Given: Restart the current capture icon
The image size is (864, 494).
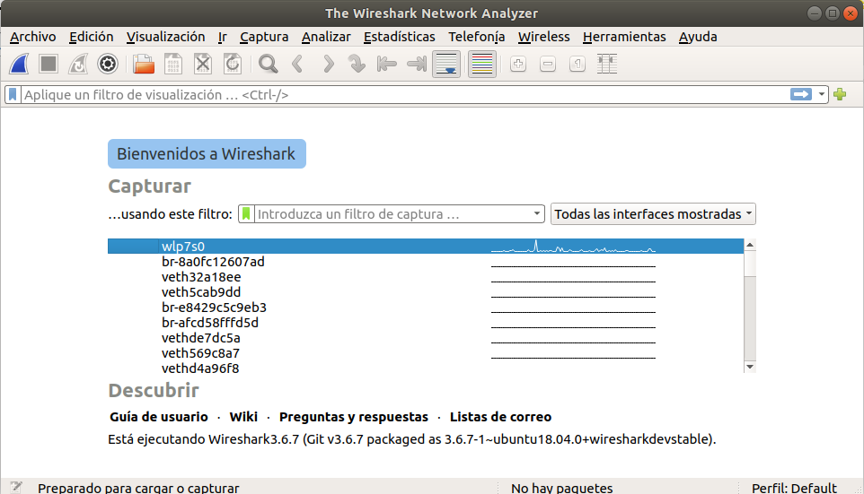Looking at the screenshot, I should [78, 64].
